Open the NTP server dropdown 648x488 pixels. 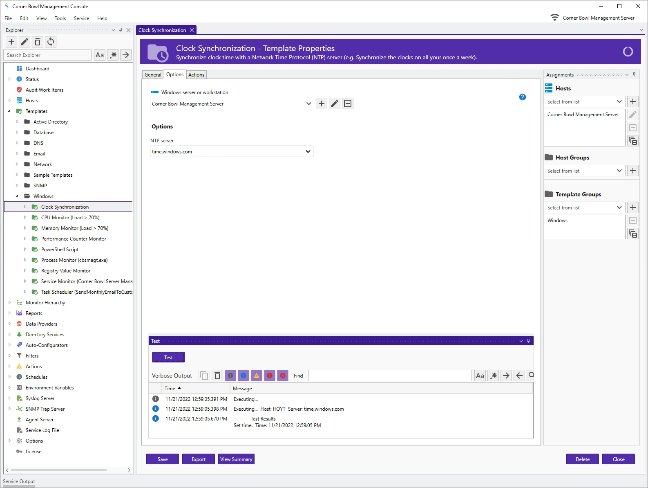tap(308, 152)
